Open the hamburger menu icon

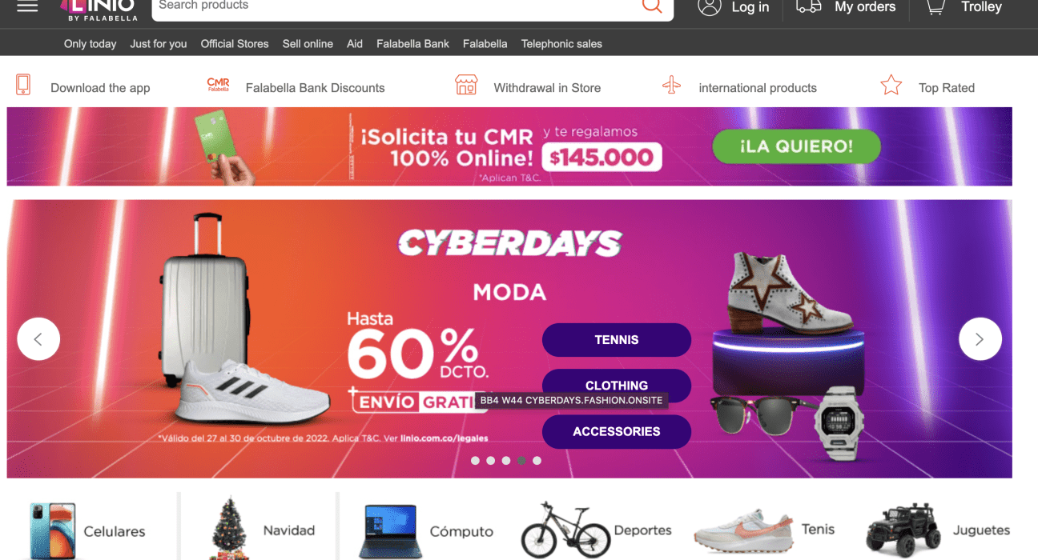(27, 6)
